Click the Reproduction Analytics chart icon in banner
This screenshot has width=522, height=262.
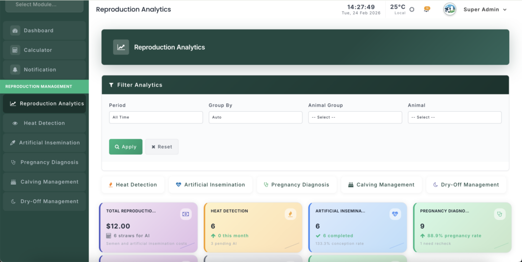point(121,47)
